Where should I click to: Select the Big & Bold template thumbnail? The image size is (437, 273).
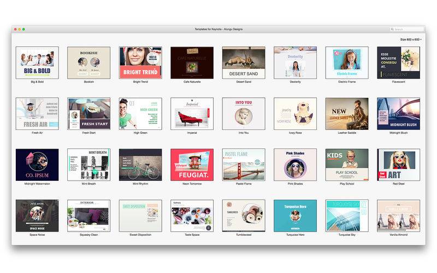click(x=37, y=63)
